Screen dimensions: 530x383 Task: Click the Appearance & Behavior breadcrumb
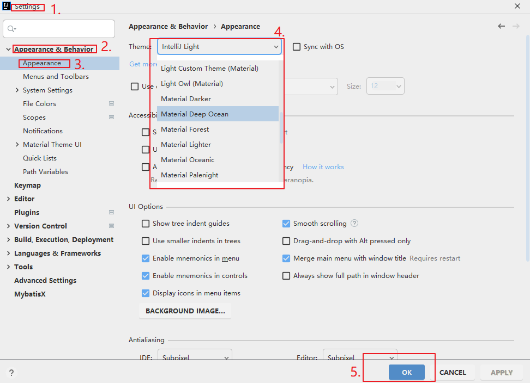168,26
